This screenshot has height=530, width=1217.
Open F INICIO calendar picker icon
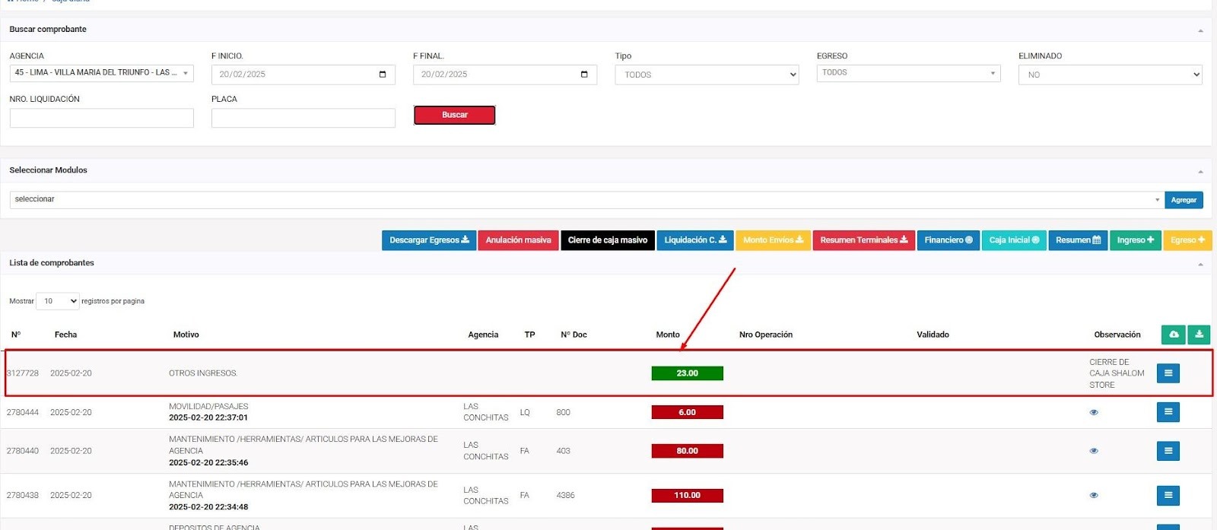(383, 75)
